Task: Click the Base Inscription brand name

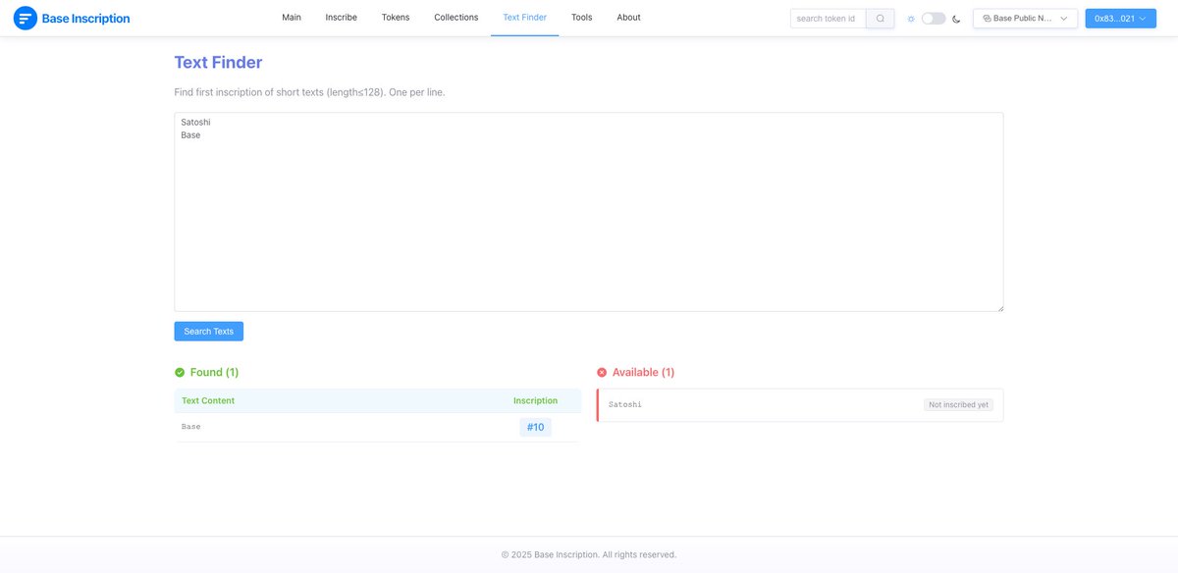Action: coord(85,19)
